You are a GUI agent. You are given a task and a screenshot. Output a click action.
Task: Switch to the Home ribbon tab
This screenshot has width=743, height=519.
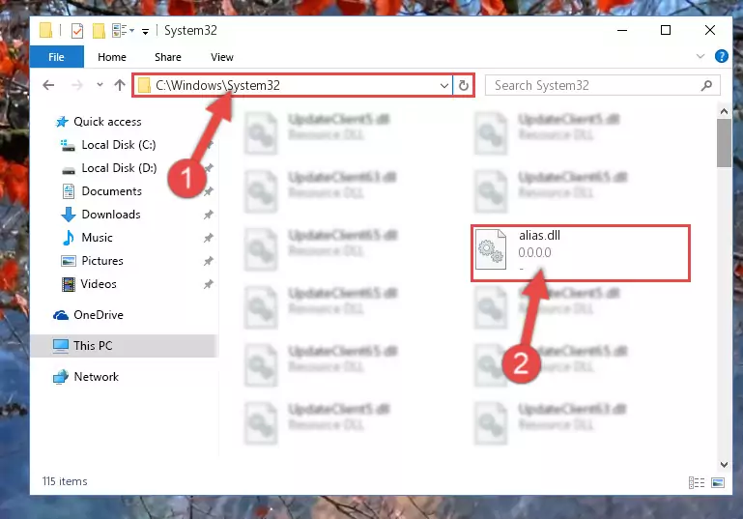tap(112, 57)
